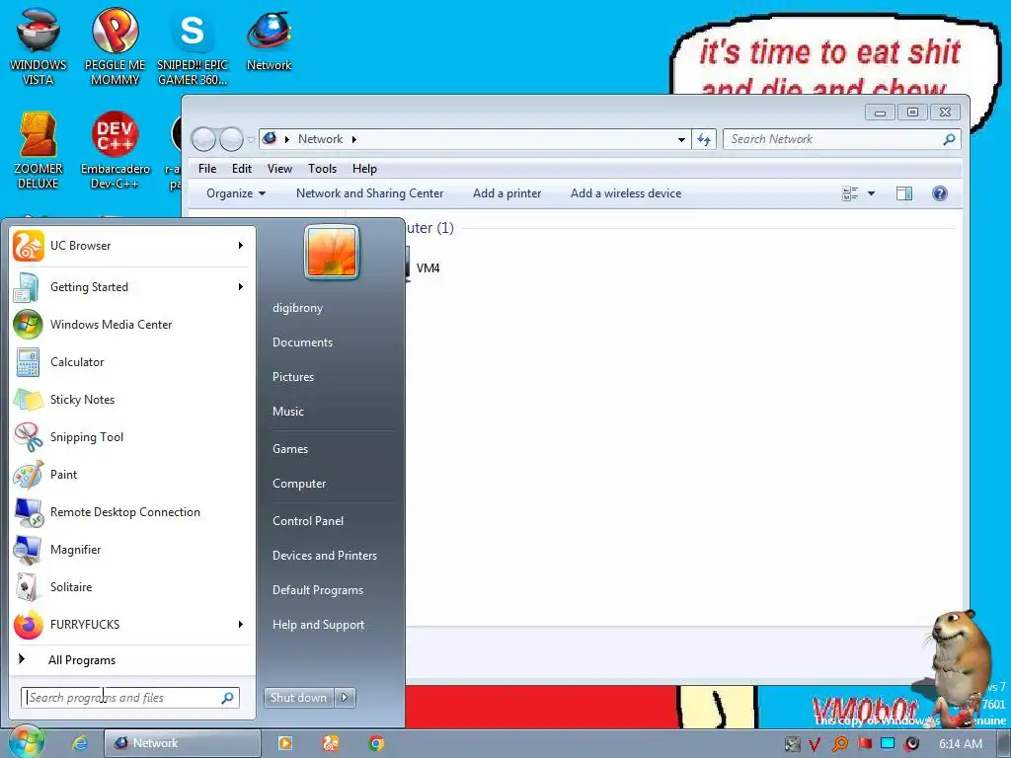Click the Help question mark icon
The height and width of the screenshot is (758, 1011).
[940, 193]
